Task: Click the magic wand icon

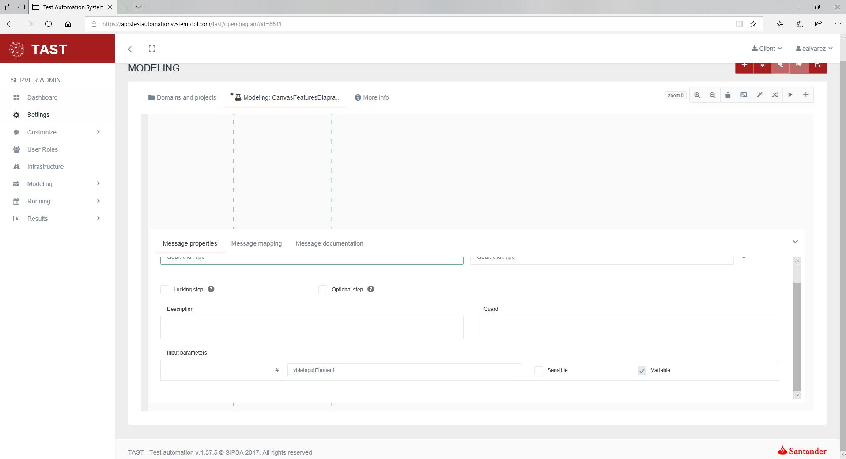Action: point(759,95)
